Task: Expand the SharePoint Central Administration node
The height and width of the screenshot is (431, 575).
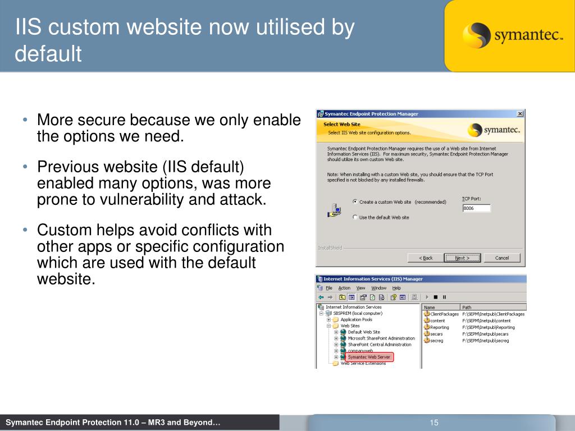Action: 336,345
